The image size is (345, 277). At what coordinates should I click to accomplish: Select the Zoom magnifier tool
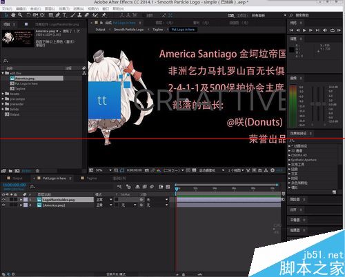point(20,15)
